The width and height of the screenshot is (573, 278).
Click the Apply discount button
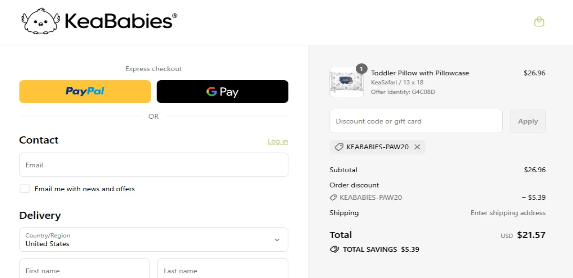pos(528,121)
